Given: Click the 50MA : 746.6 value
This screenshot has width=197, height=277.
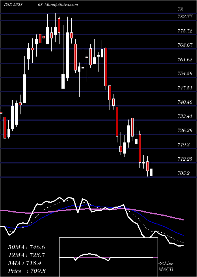Looking at the screenshot, I should (x=26, y=247).
